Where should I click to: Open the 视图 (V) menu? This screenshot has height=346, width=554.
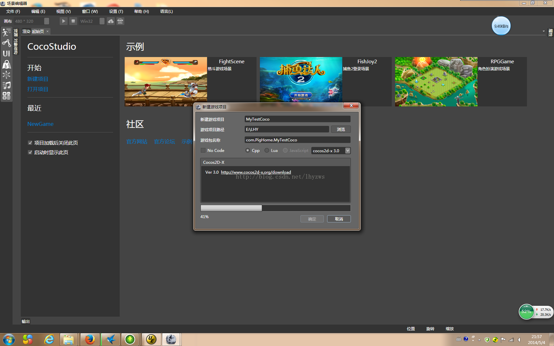63,11
